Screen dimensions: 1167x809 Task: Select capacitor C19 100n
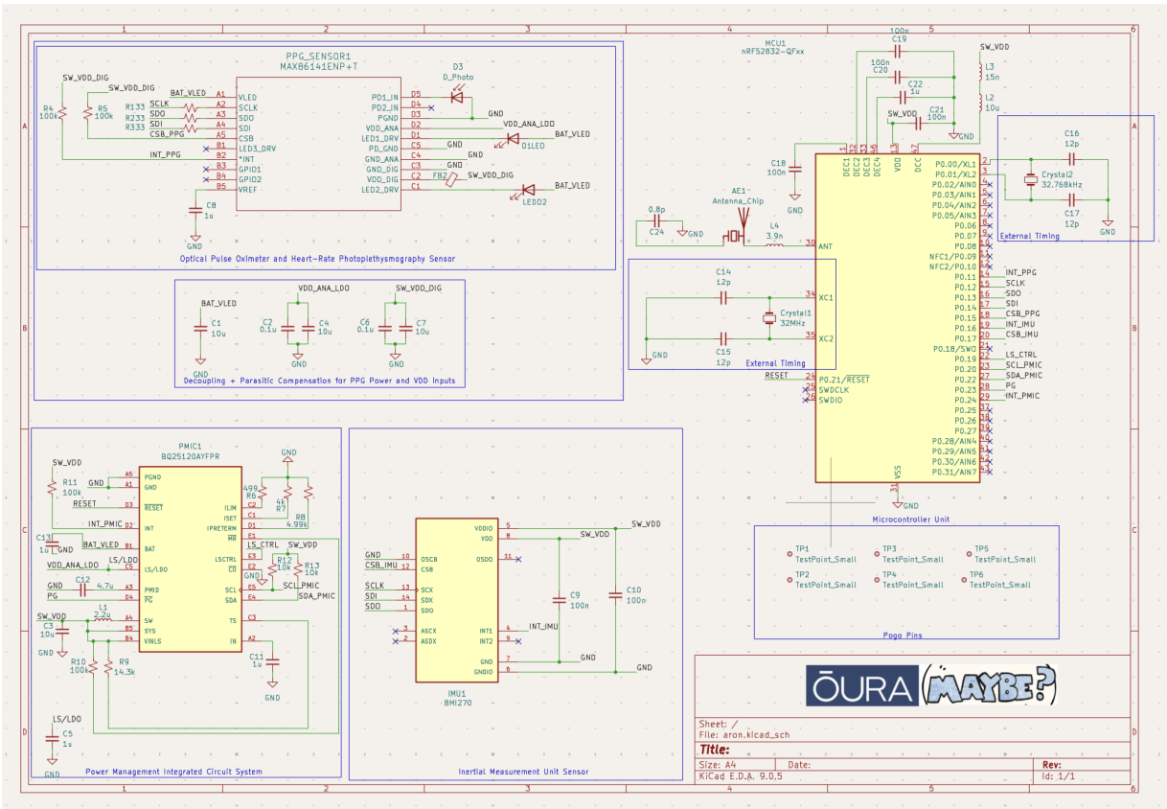coord(899,52)
